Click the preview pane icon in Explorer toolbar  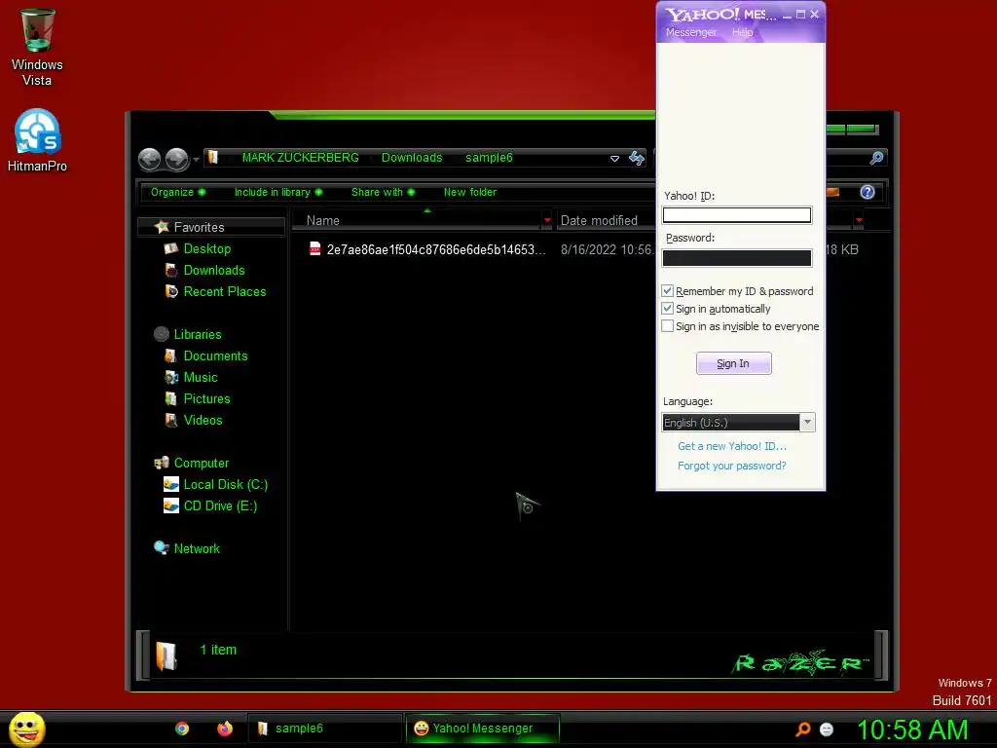(832, 192)
